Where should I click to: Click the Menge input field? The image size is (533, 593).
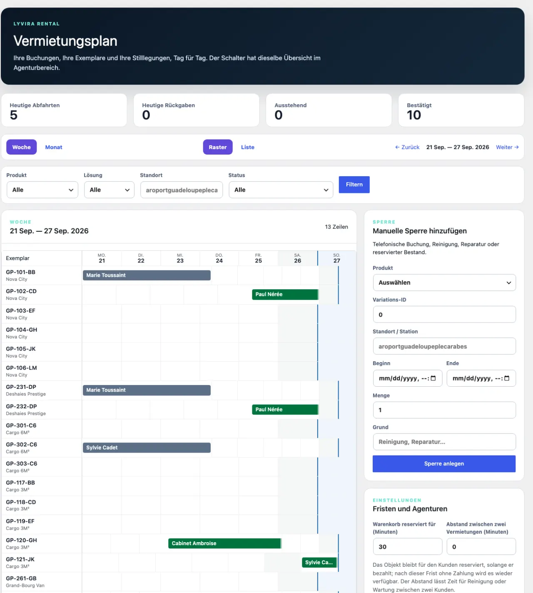(x=444, y=410)
